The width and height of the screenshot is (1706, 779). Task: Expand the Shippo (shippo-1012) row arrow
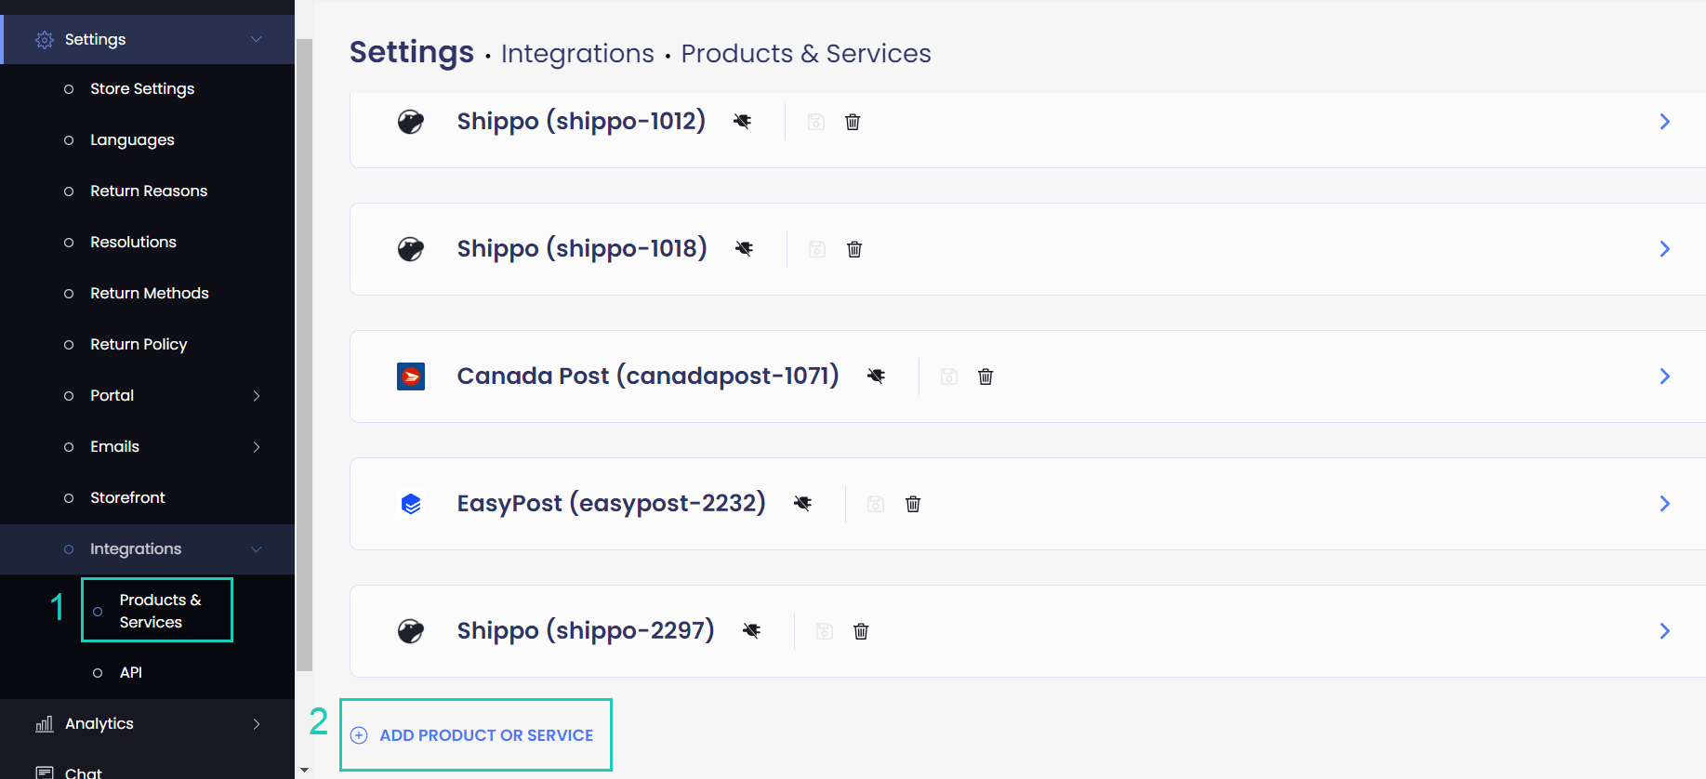click(1664, 122)
